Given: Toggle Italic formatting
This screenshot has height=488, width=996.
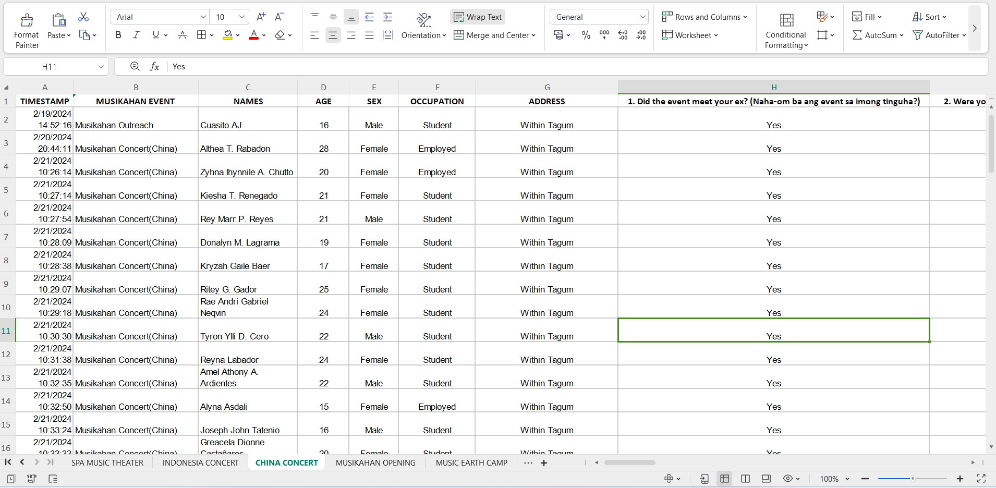Looking at the screenshot, I should click(136, 35).
